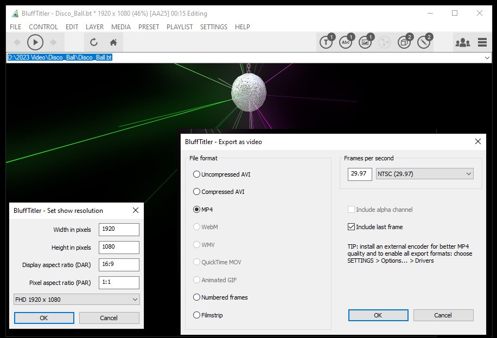Select the disabled Animated GIF option

tap(215, 279)
